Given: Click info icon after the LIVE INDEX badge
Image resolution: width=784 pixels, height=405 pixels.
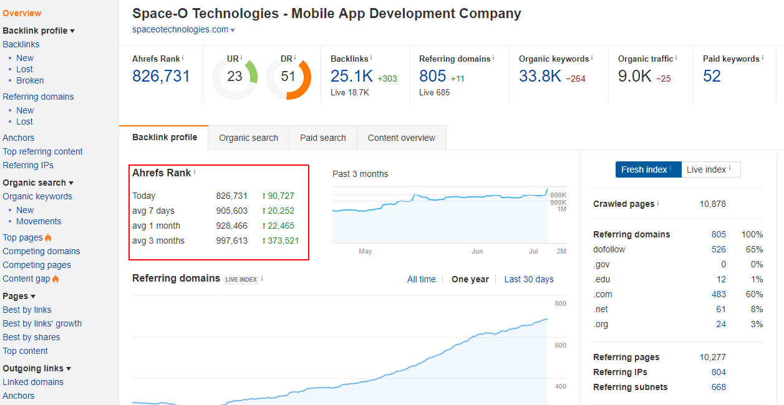Looking at the screenshot, I should click(x=262, y=279).
